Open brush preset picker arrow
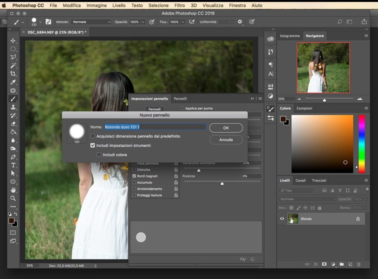Image resolution: width=378 pixels, height=279 pixels. click(x=40, y=22)
